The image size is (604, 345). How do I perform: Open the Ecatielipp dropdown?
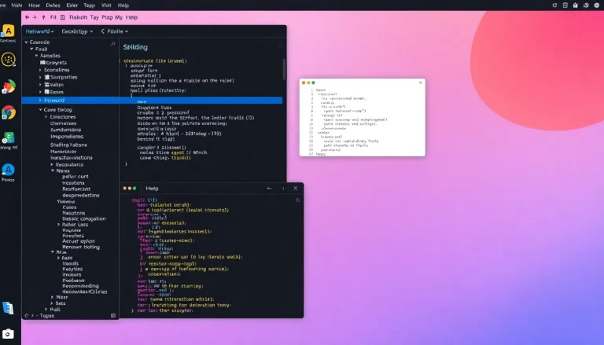[x=77, y=31]
